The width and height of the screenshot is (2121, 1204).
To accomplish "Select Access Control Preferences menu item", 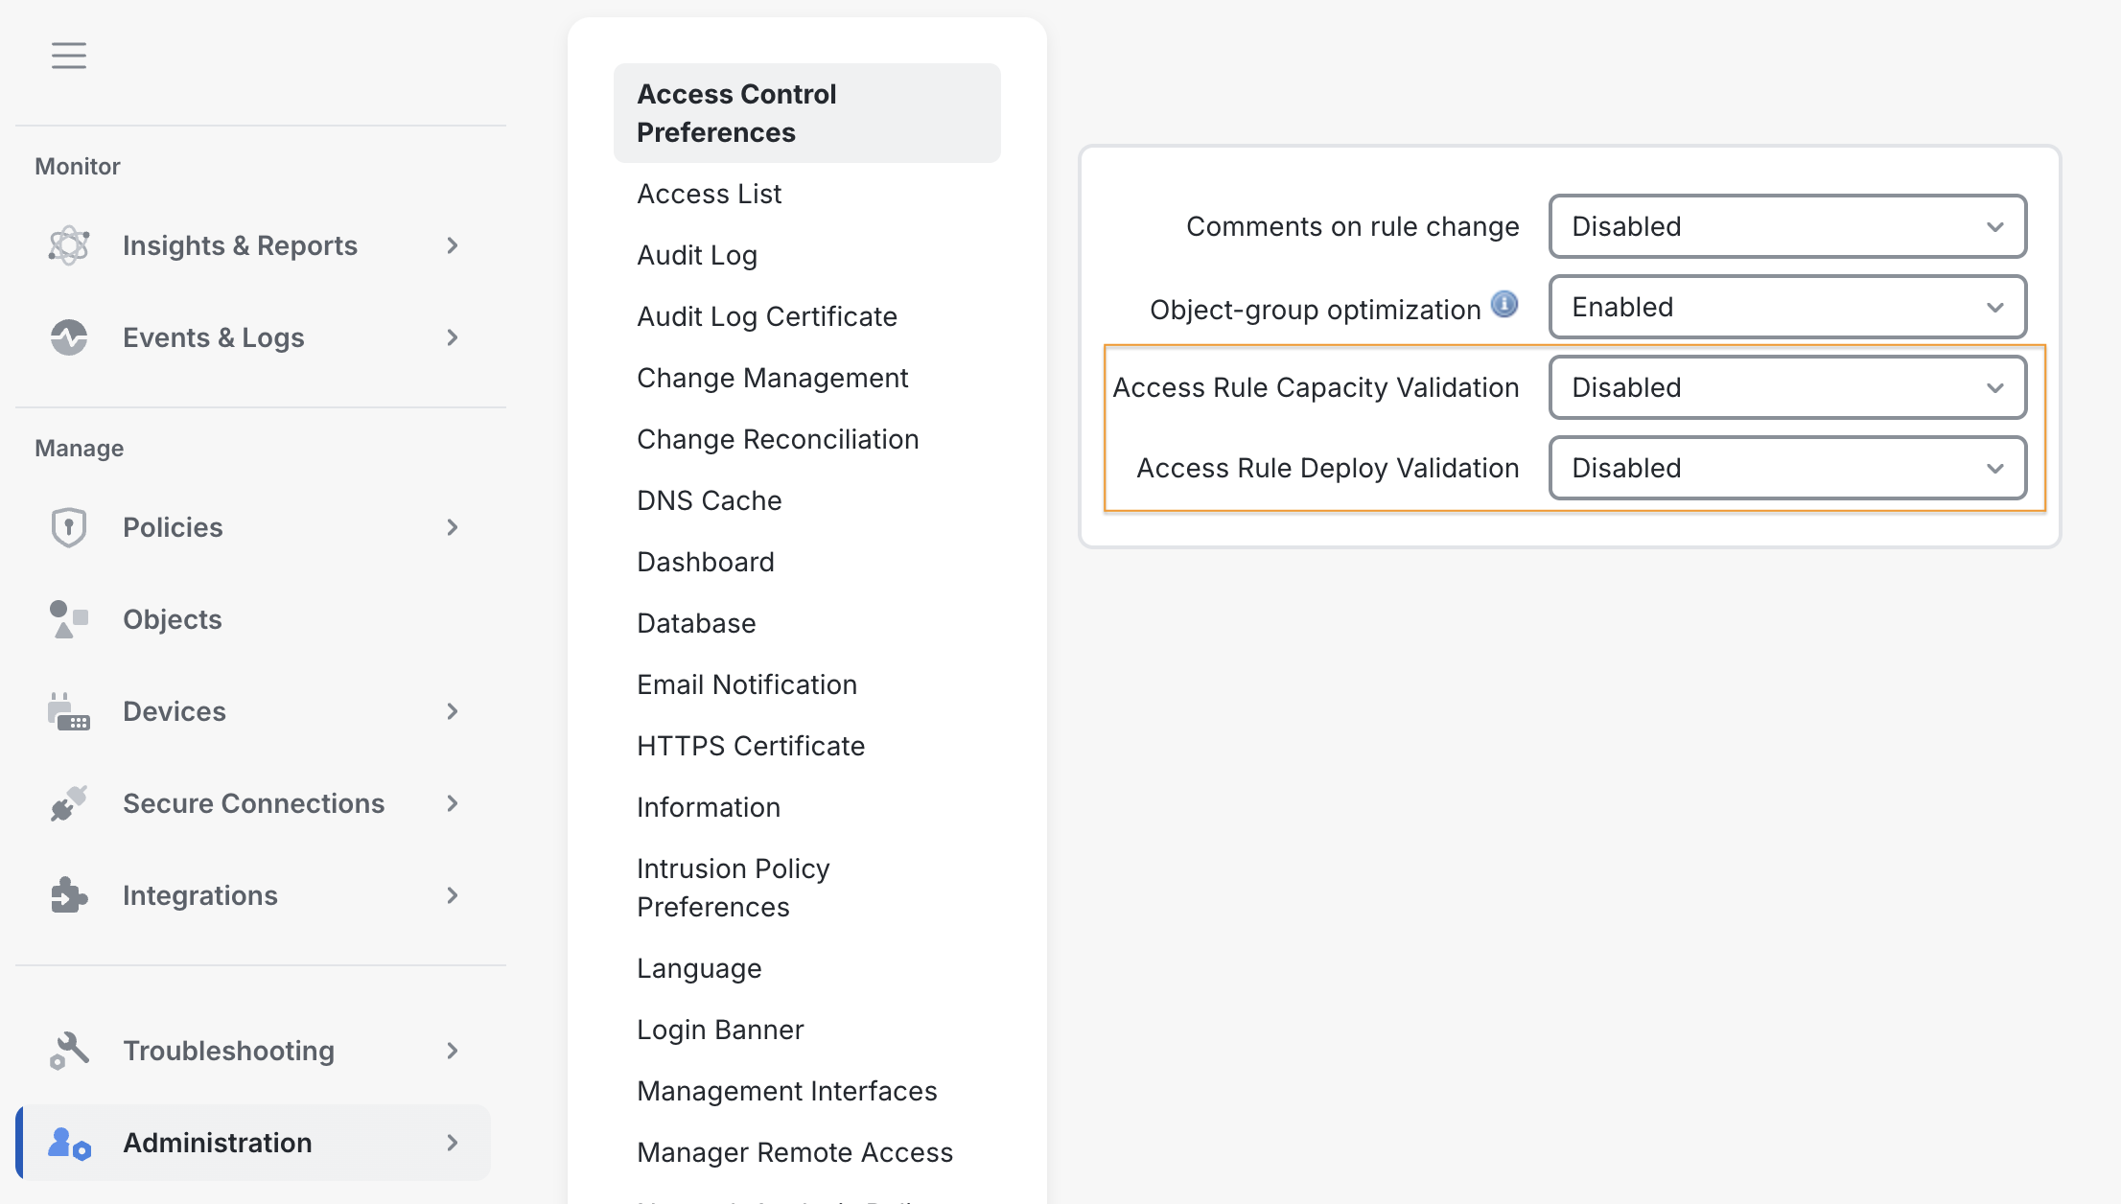I will tap(807, 113).
